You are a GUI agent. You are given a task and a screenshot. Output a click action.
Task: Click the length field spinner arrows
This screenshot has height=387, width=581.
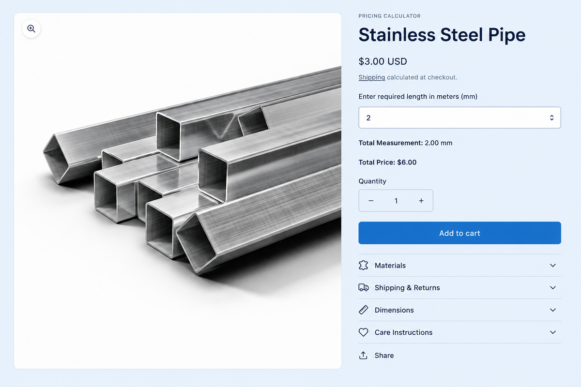(x=551, y=118)
